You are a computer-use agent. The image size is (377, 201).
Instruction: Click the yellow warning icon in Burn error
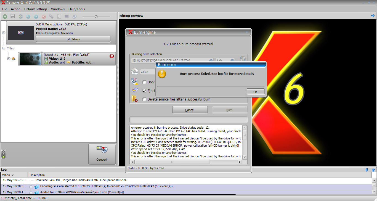pyautogui.click(x=162, y=74)
